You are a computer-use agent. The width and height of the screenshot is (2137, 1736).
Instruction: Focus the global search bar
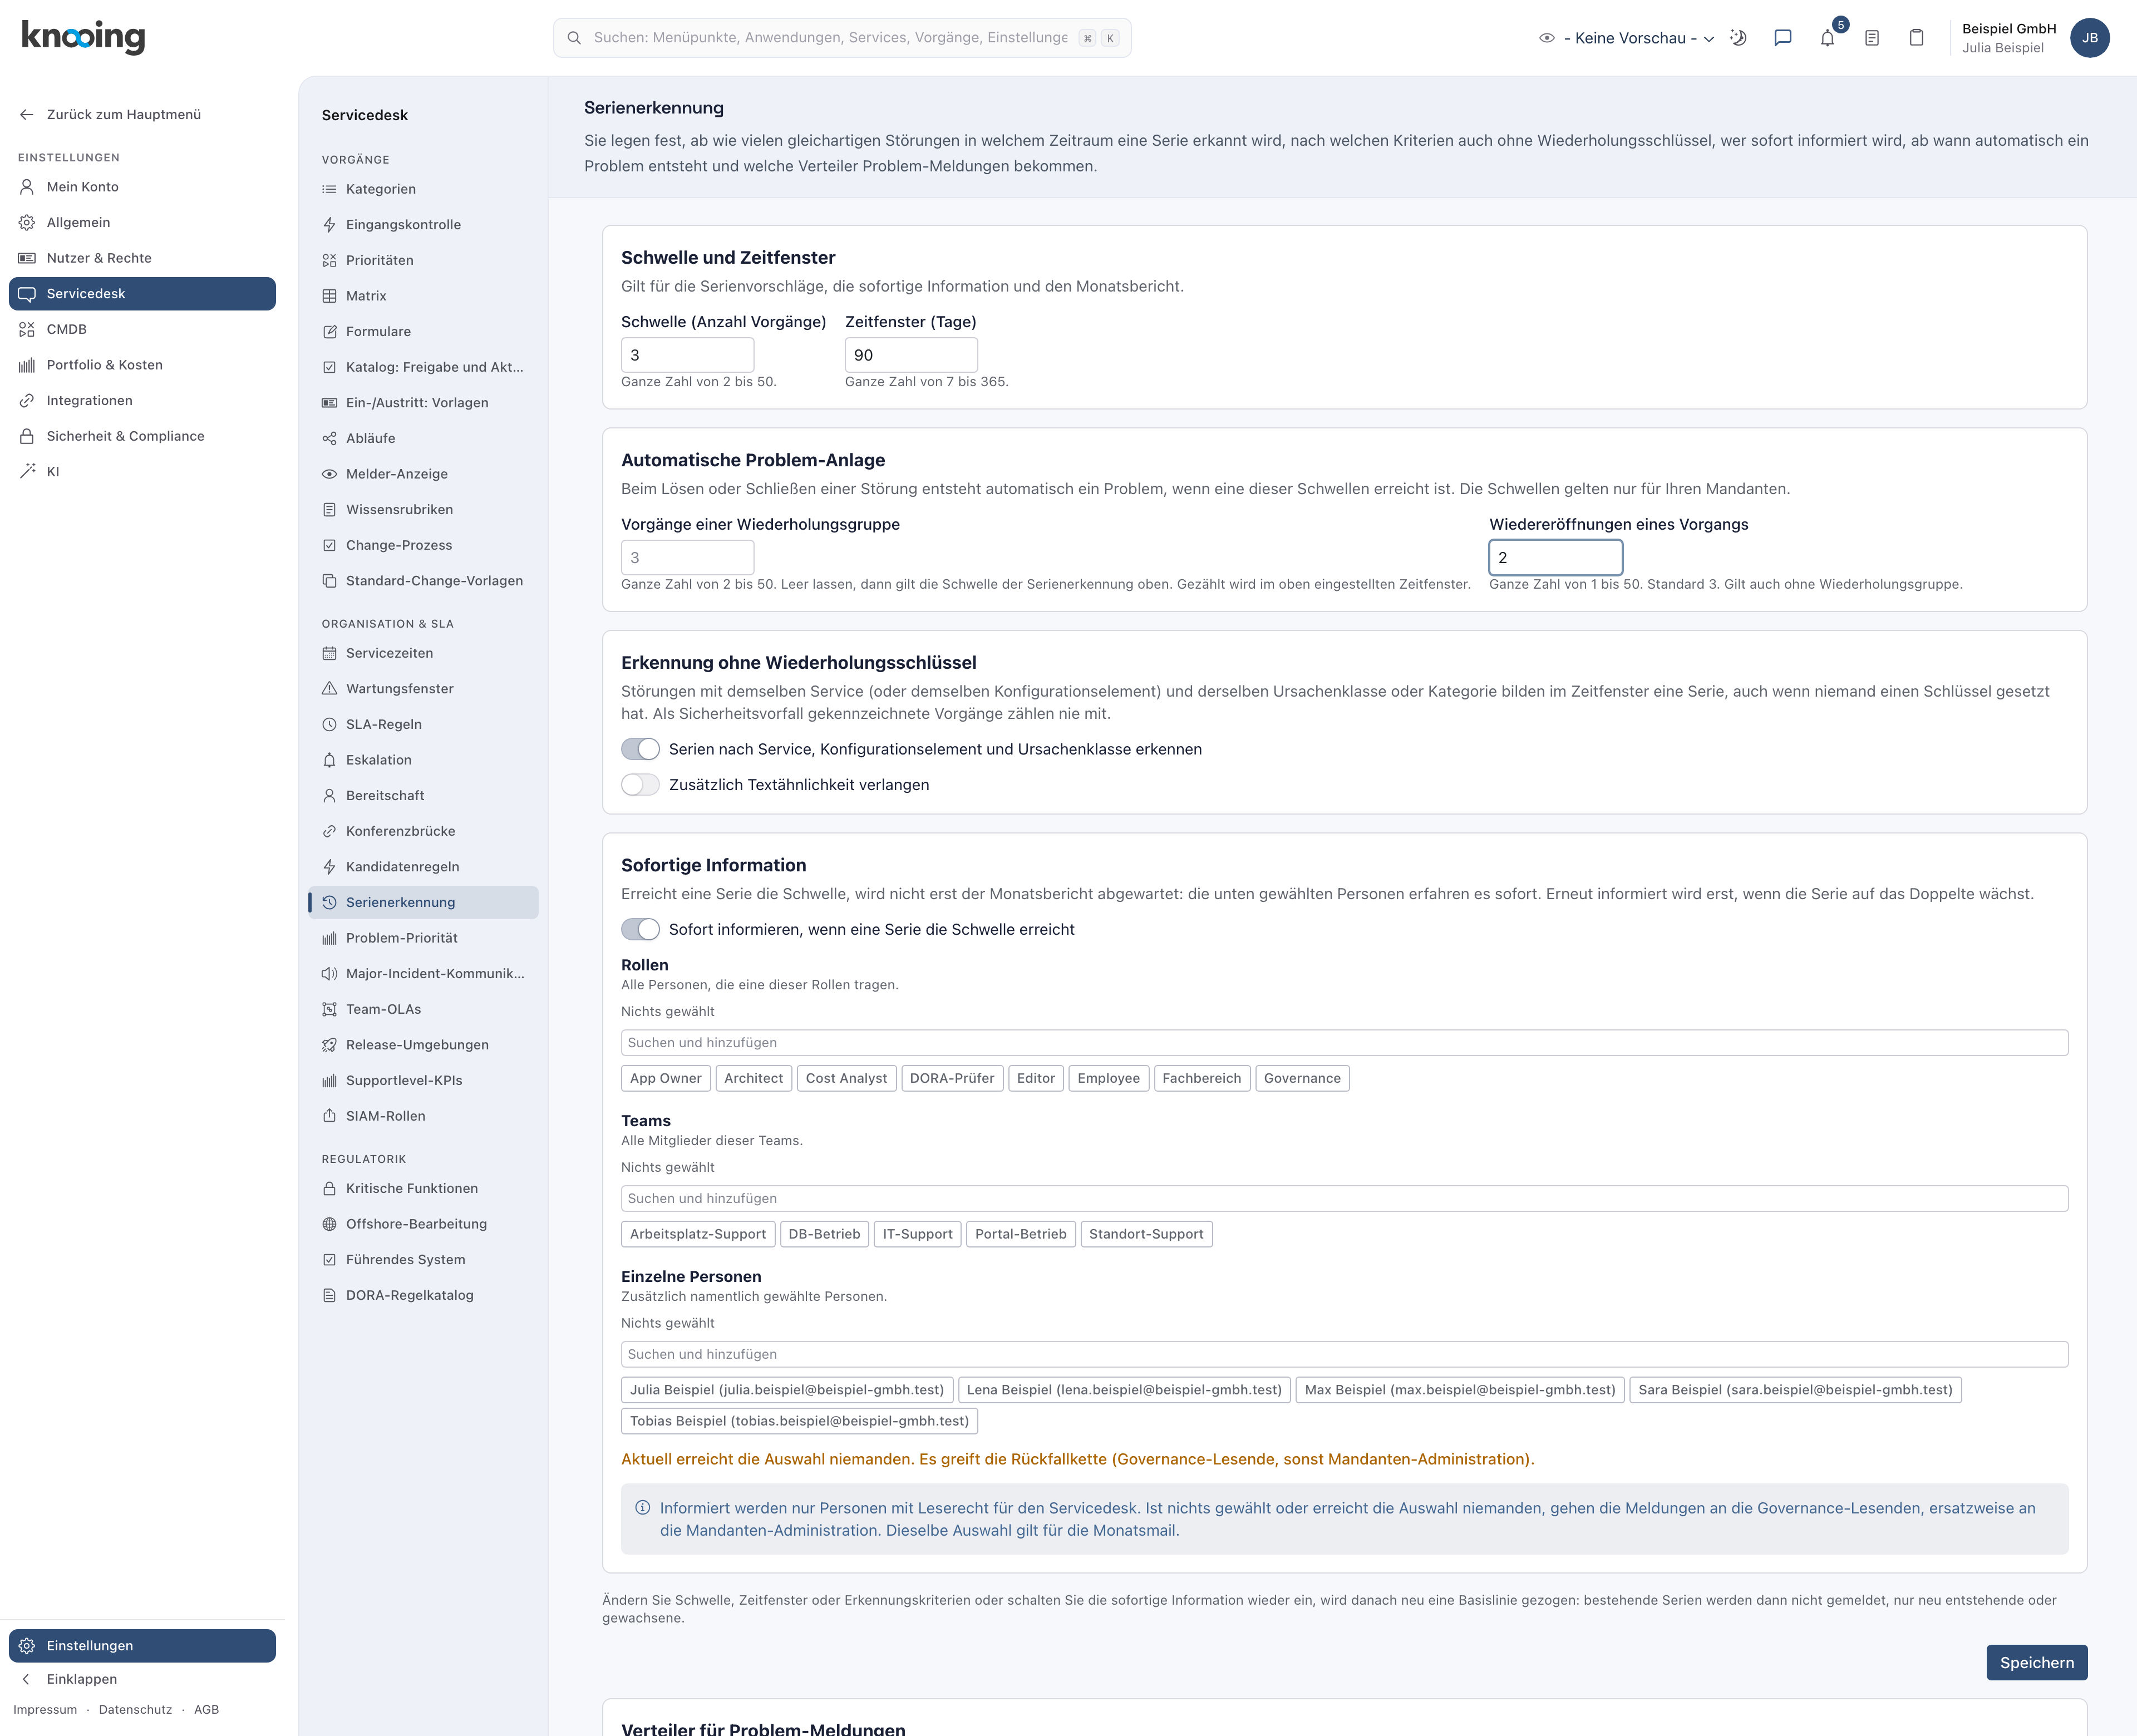(x=842, y=38)
